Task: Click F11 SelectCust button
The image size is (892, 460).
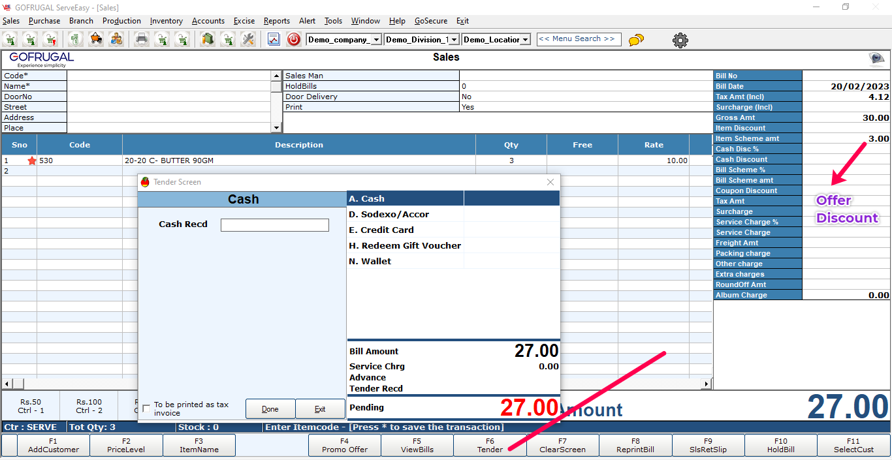Action: point(853,445)
